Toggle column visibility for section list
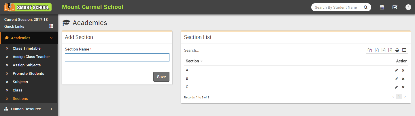 pyautogui.click(x=404, y=50)
